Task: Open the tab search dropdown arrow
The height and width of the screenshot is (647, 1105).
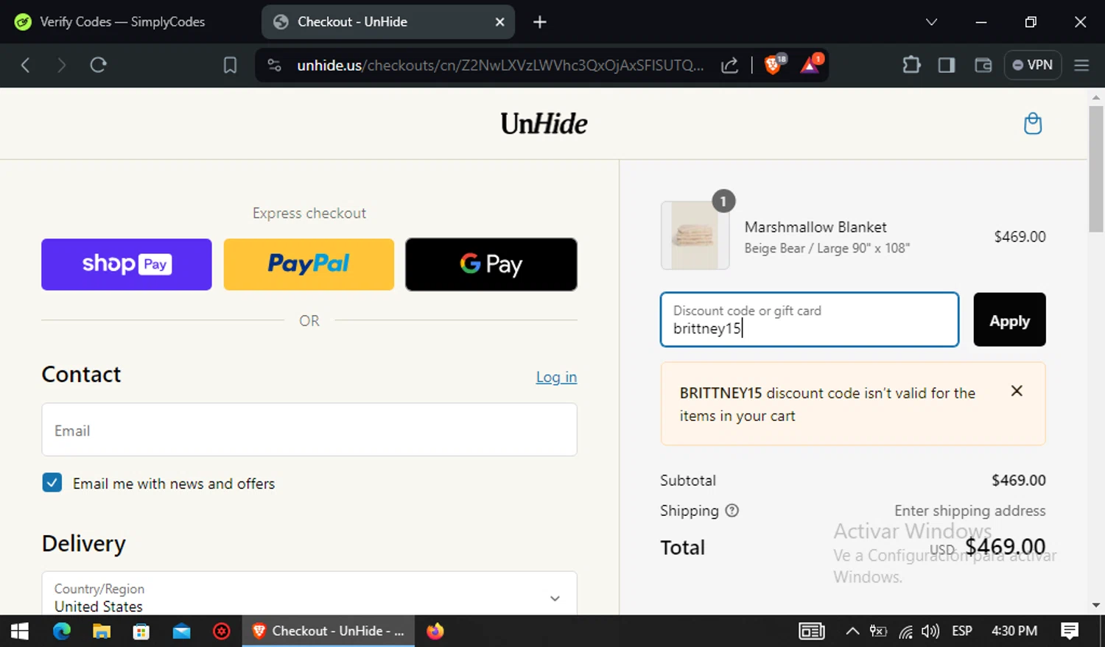Action: [931, 22]
